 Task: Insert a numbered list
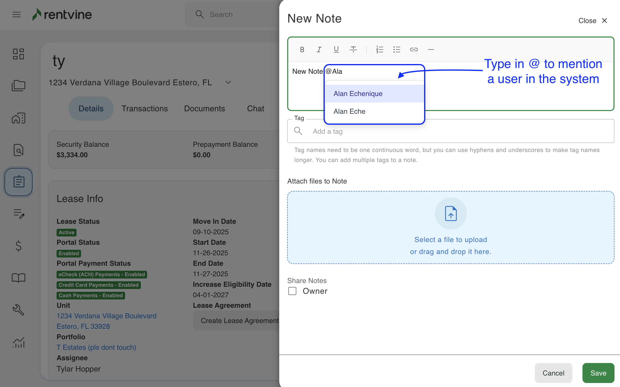380,49
